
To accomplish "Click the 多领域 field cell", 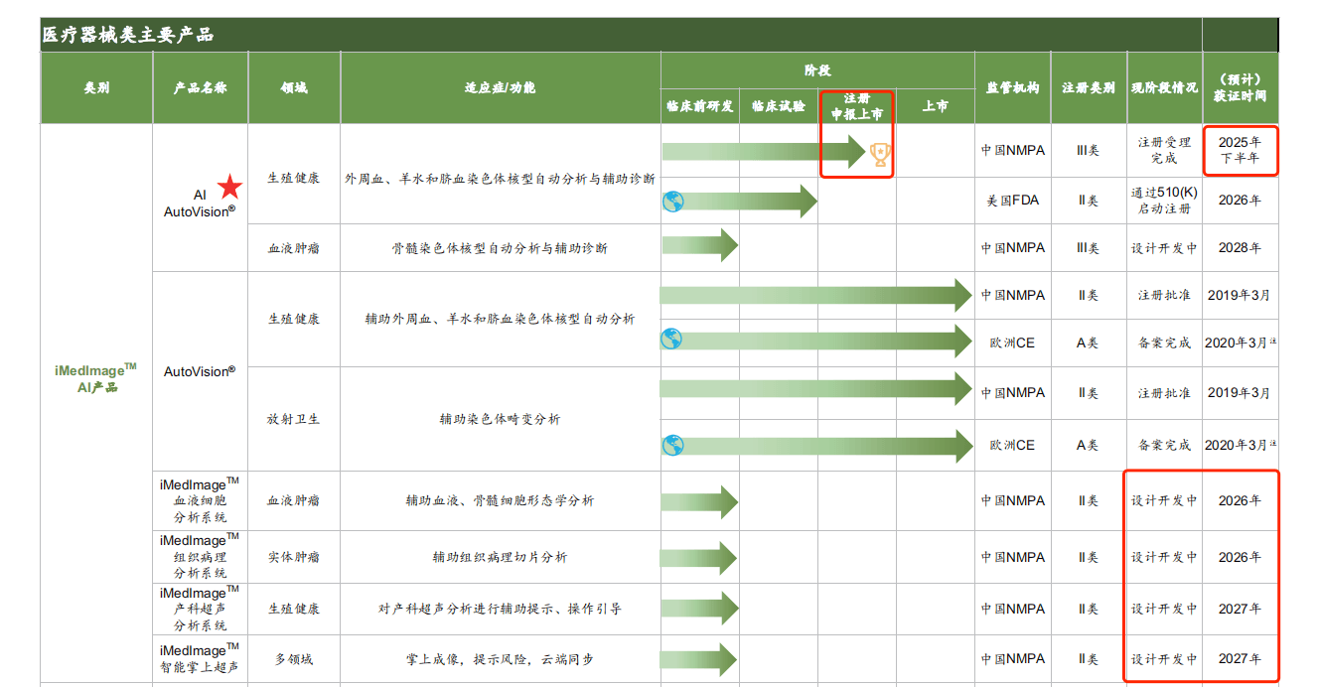I will (x=294, y=659).
